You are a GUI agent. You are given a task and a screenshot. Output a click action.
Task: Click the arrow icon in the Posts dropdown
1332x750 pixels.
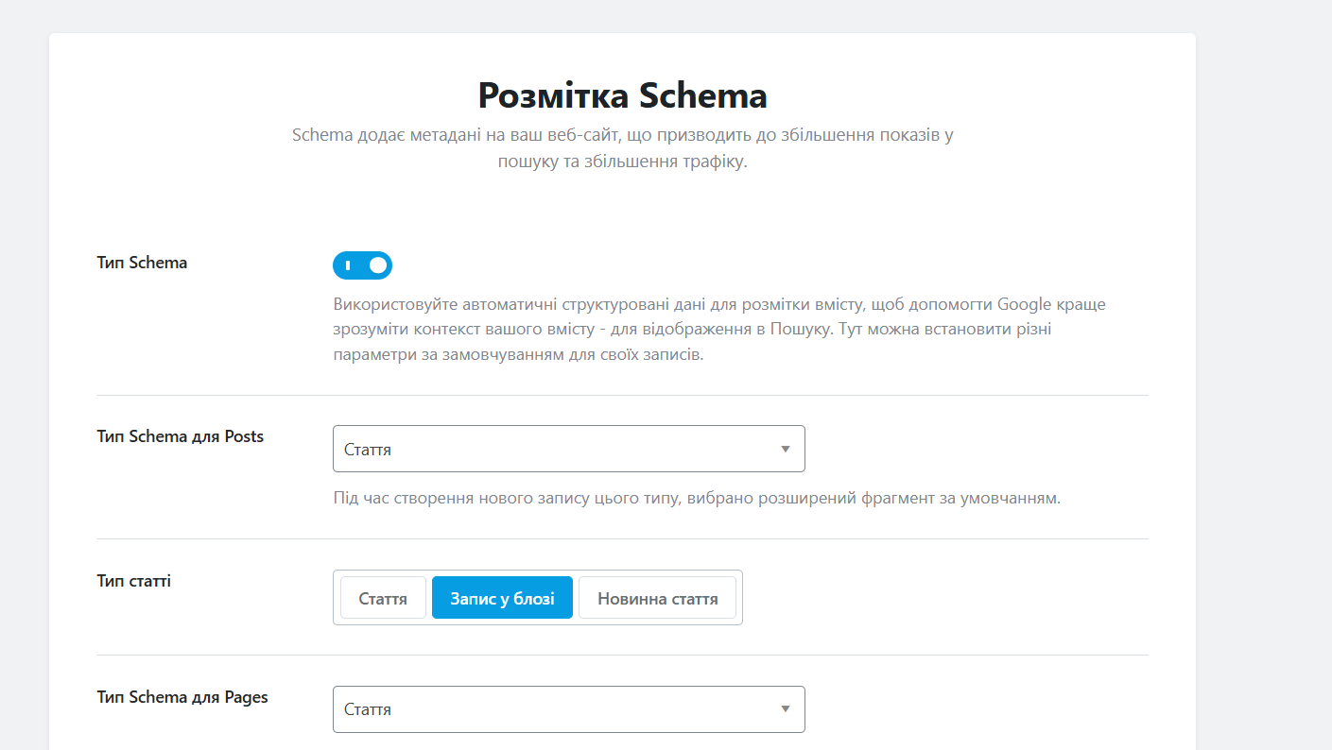pos(785,449)
